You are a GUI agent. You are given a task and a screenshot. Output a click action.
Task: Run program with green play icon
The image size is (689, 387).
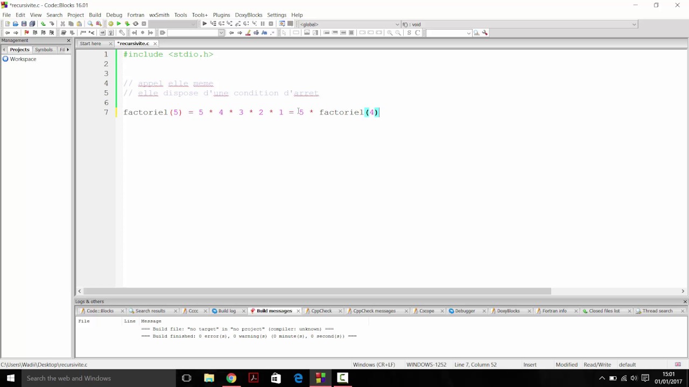pyautogui.click(x=119, y=24)
